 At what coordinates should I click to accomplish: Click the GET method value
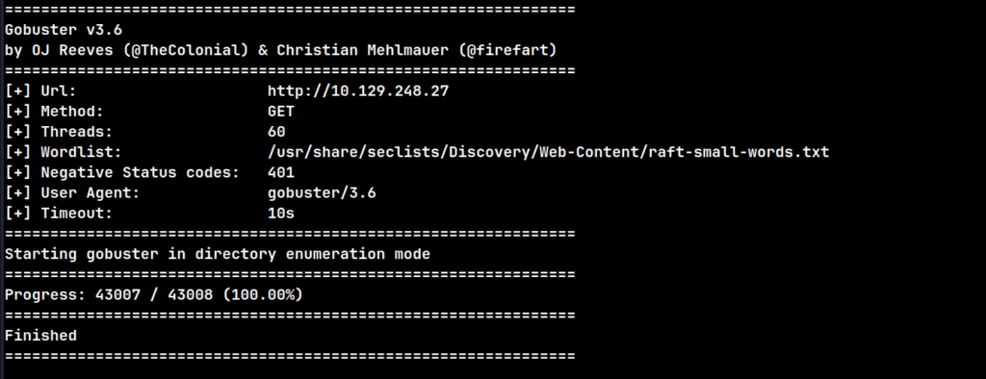(280, 112)
